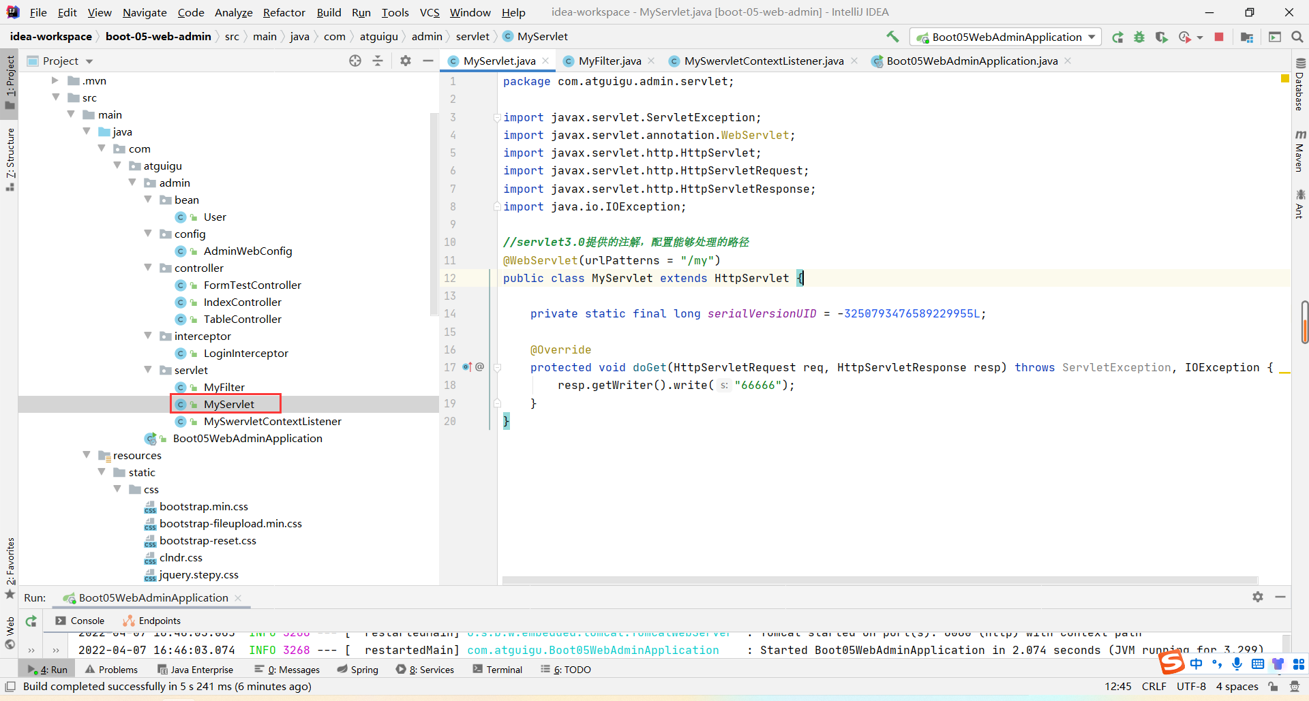Switch to the MyFilter.java editor tab
This screenshot has height=701, width=1309.
point(610,61)
